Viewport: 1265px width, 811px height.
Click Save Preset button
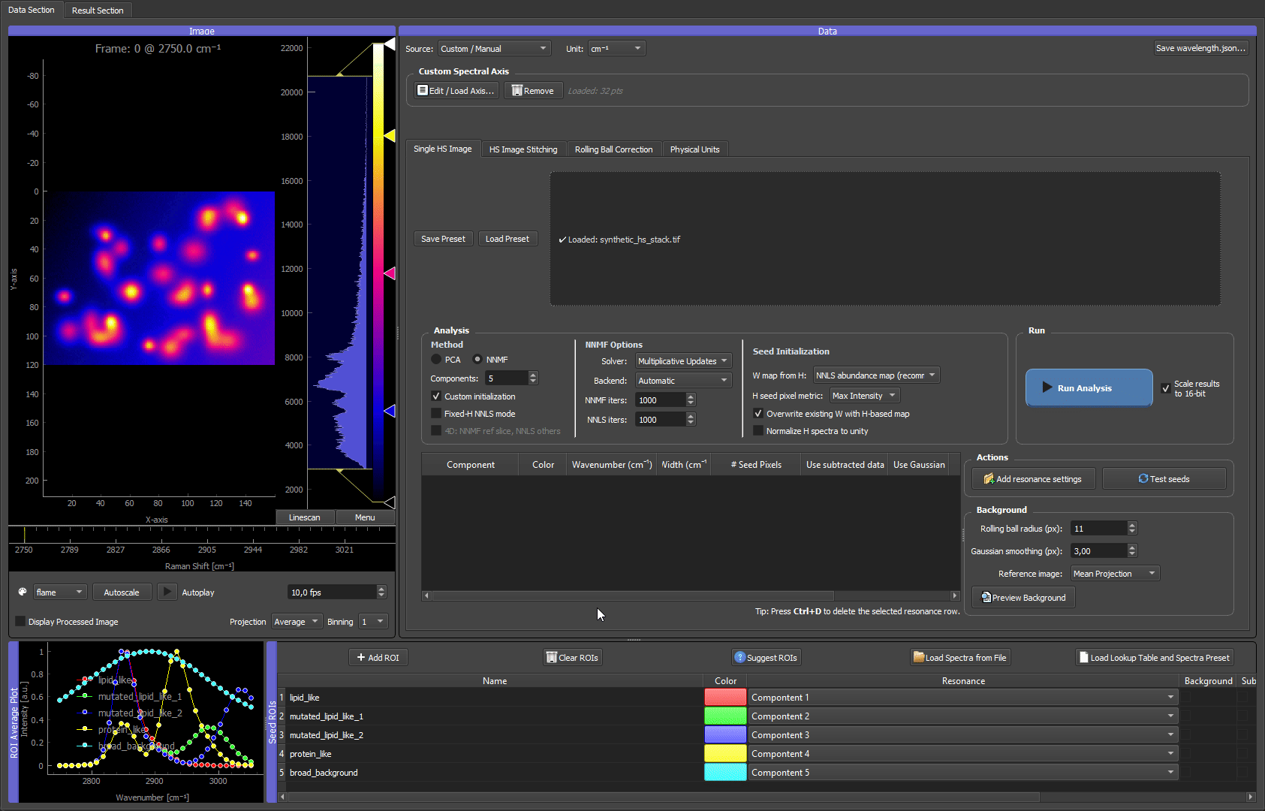click(443, 239)
